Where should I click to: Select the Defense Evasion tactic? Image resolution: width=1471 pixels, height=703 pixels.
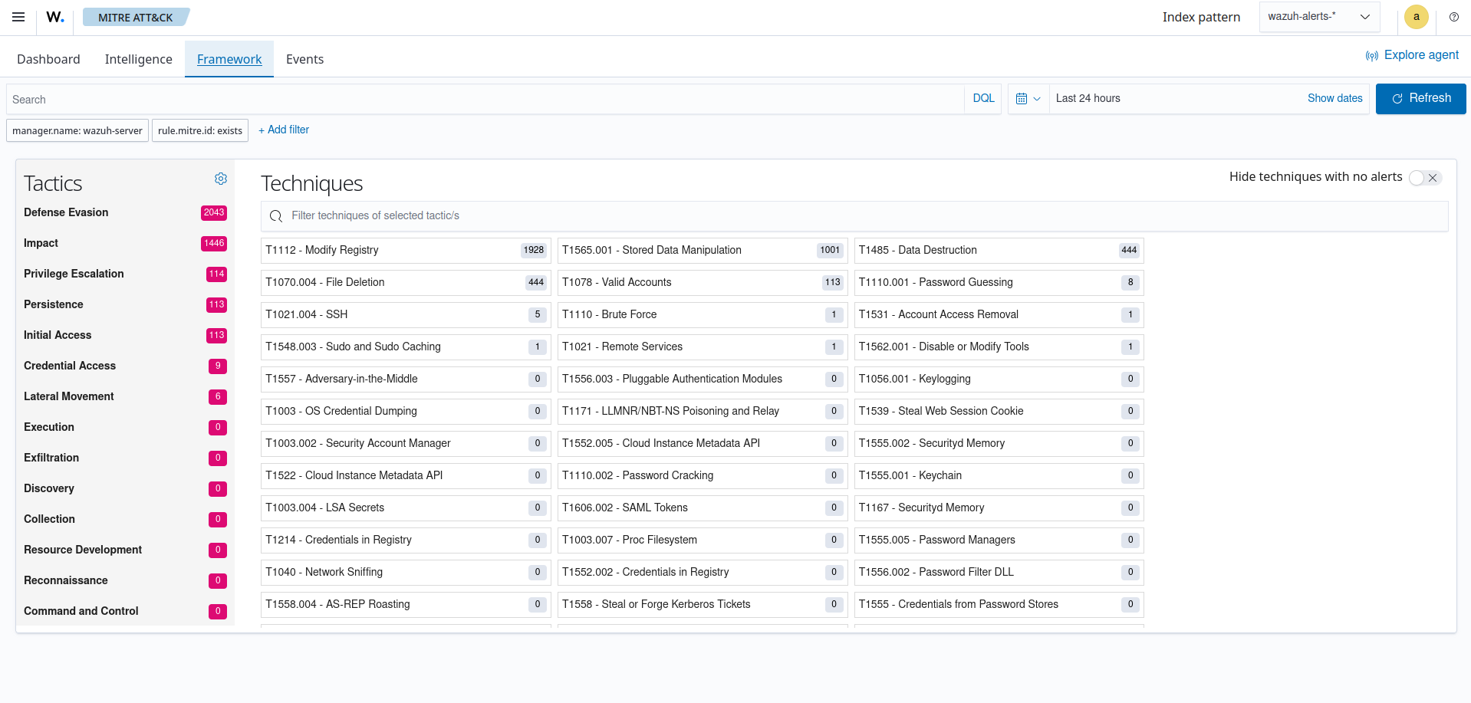(x=66, y=212)
